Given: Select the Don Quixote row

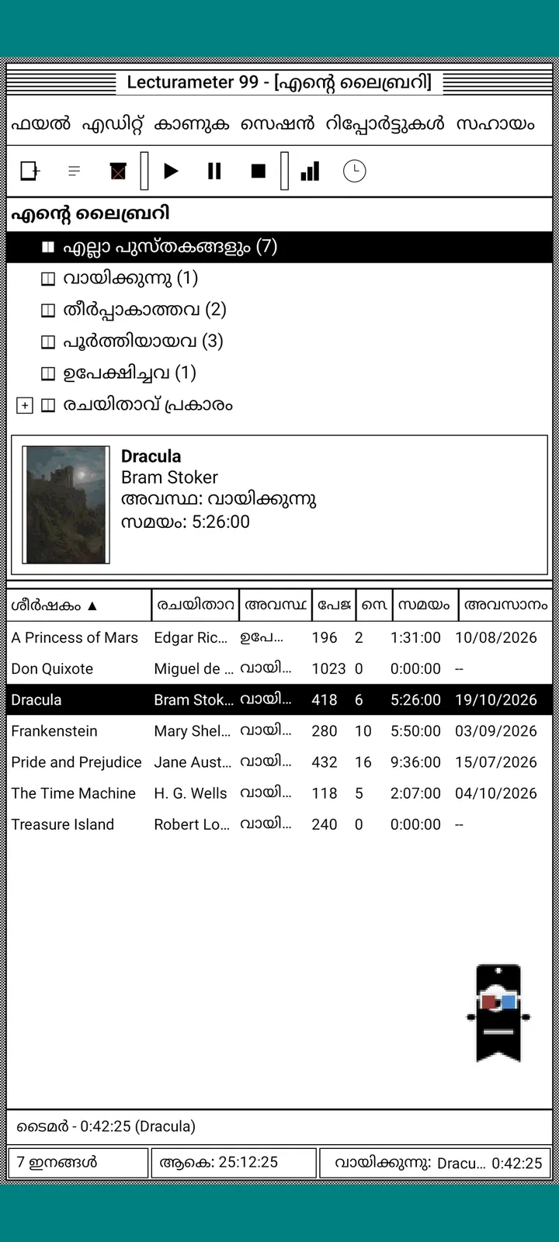Looking at the screenshot, I should [279, 668].
